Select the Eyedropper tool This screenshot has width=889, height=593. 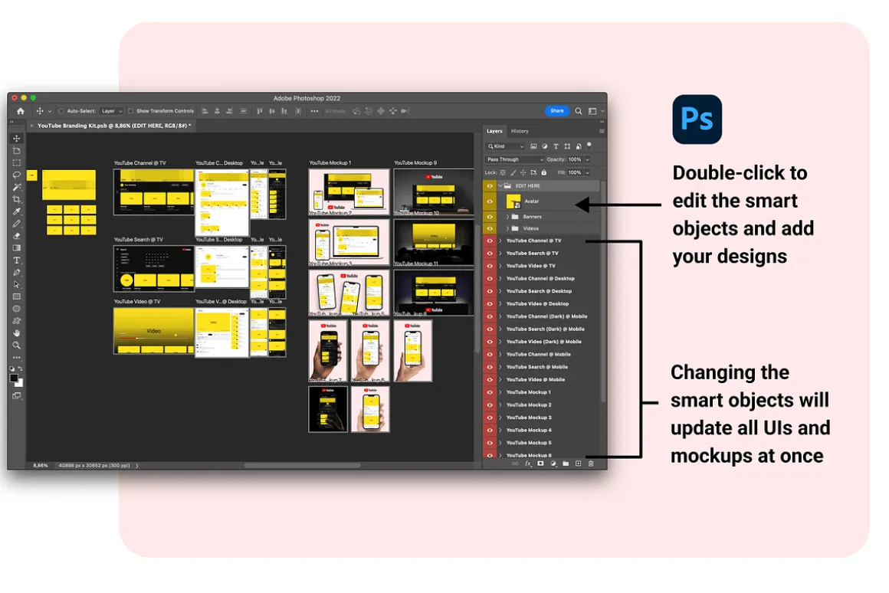(16, 211)
